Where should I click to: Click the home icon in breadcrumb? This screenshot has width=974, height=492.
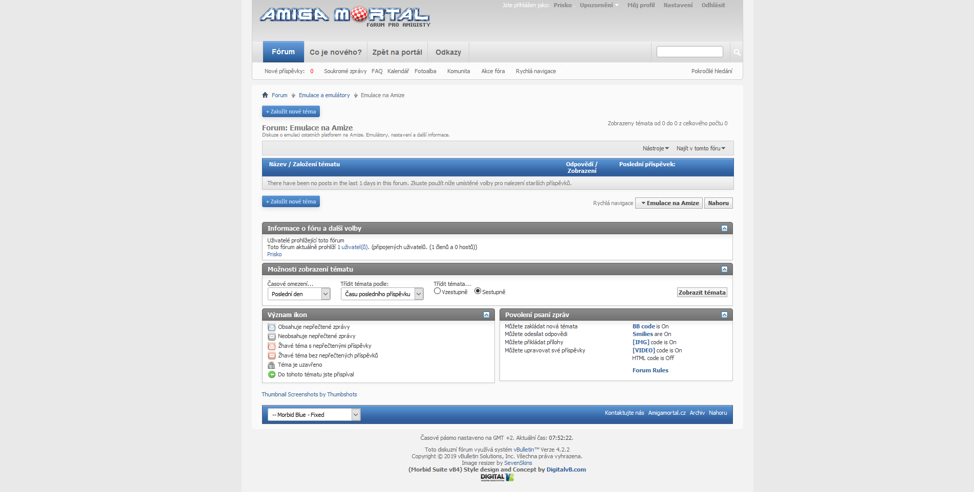(265, 95)
